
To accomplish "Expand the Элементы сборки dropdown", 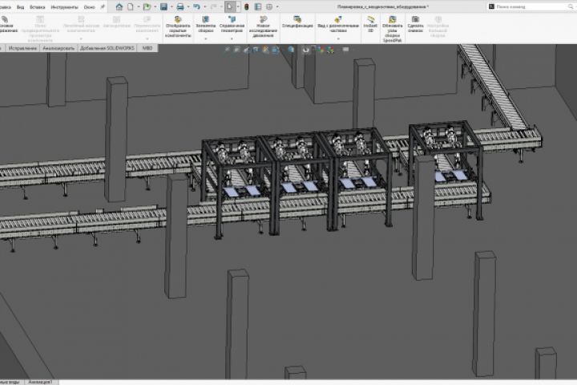I will 206,39.
